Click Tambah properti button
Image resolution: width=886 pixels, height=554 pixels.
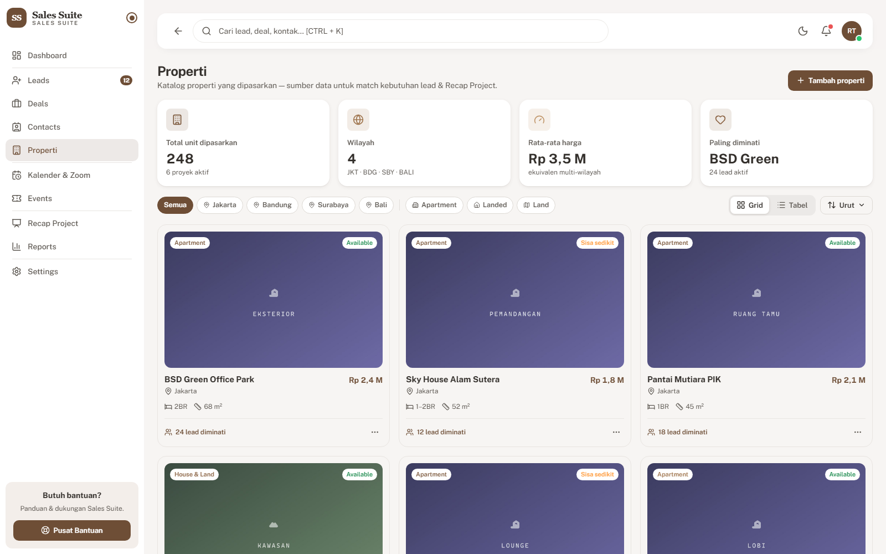click(830, 80)
